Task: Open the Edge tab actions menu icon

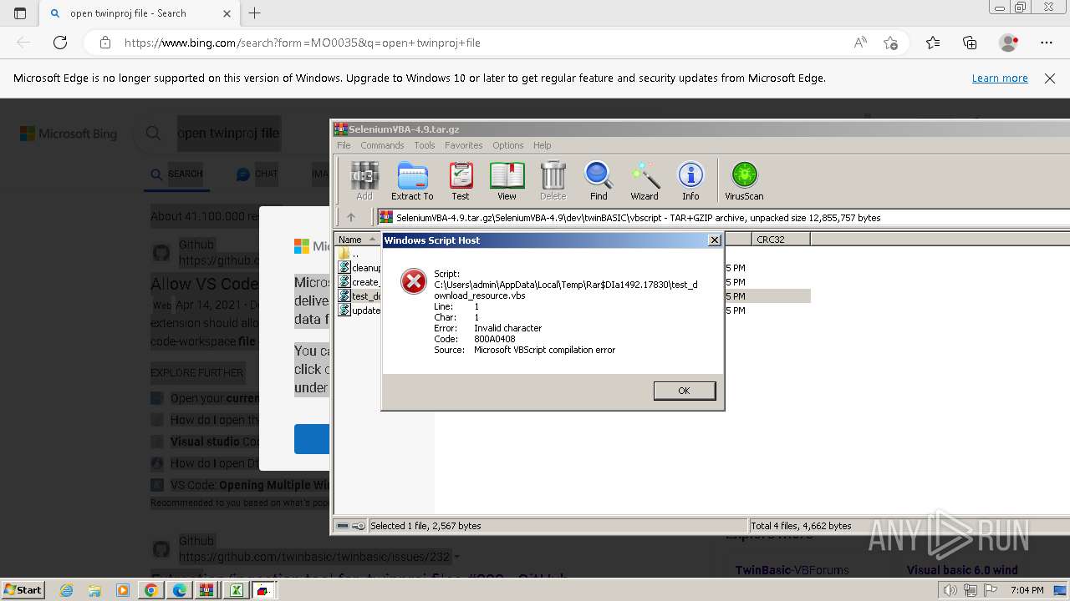Action: click(x=20, y=13)
